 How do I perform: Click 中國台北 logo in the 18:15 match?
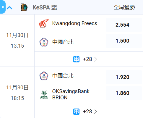[x=44, y=76]
